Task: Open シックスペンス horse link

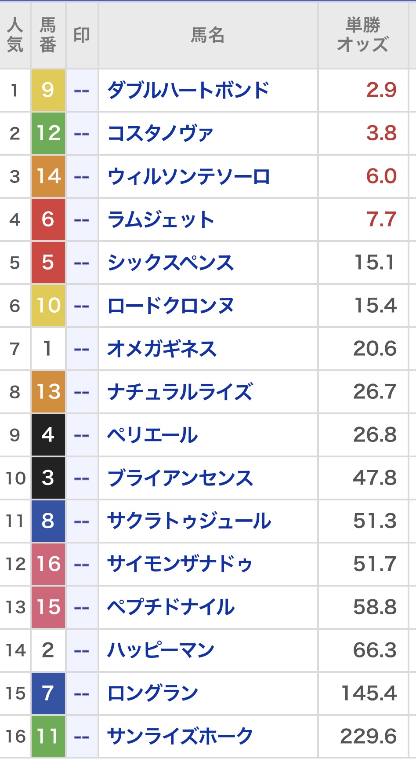Action: tap(170, 263)
